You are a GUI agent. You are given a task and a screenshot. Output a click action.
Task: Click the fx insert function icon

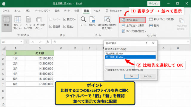tap(47, 42)
